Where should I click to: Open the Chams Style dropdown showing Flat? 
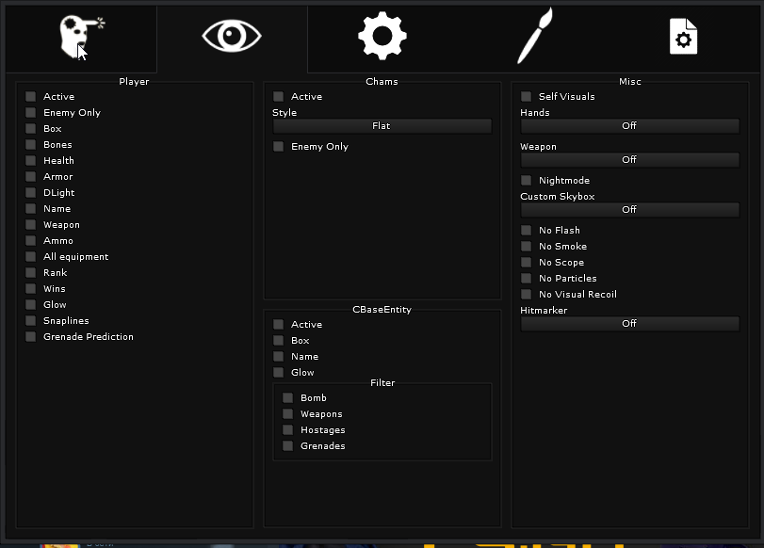click(382, 126)
